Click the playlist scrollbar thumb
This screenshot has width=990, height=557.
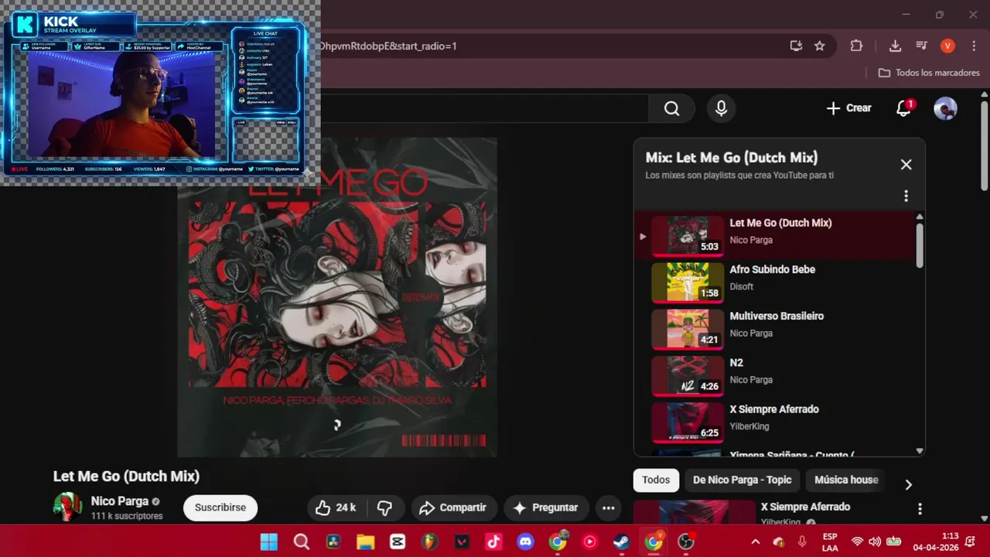pos(920,245)
